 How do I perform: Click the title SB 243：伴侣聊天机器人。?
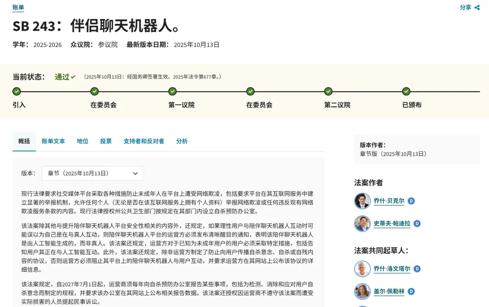pos(96,26)
